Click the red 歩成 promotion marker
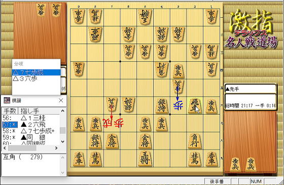The width and height of the screenshot is (284, 185). click(x=113, y=123)
